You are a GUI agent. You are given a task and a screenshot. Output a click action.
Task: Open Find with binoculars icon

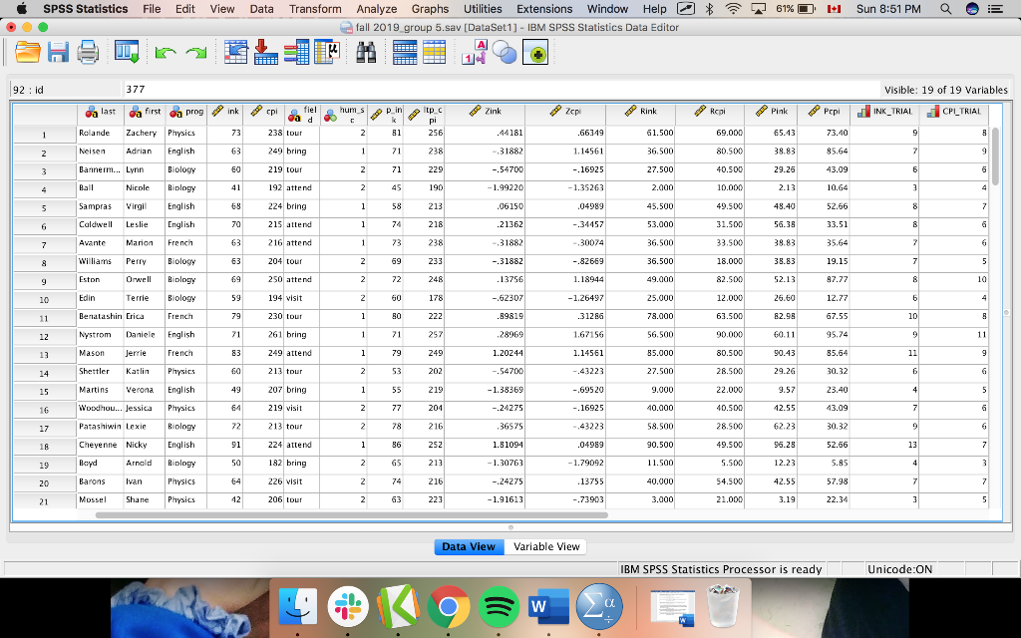tap(366, 52)
